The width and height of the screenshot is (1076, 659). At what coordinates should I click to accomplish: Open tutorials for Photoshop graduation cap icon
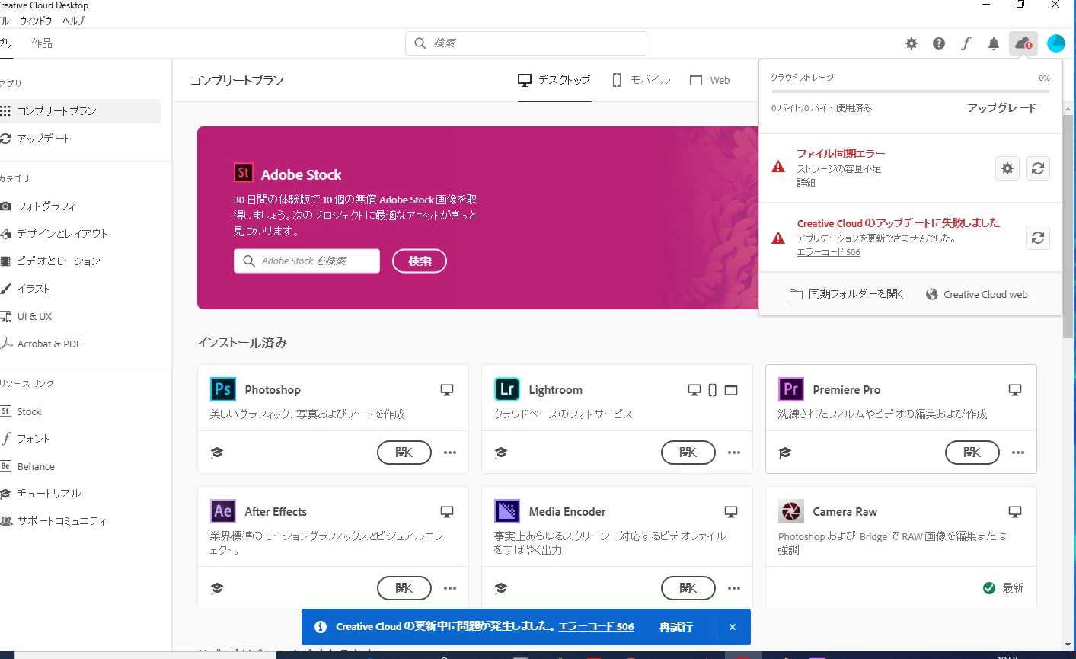click(217, 453)
